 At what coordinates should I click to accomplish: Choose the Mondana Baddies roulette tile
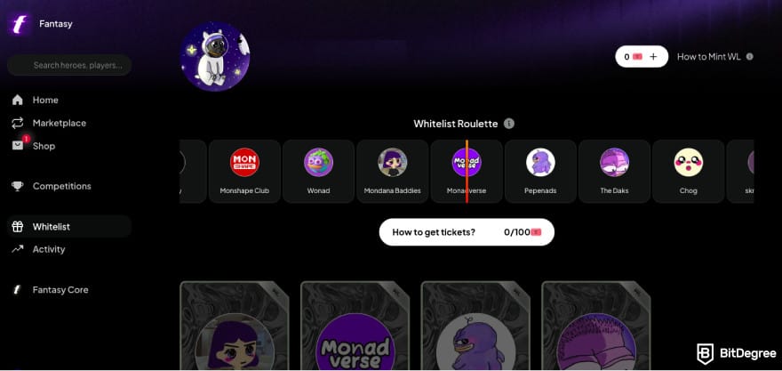point(393,172)
